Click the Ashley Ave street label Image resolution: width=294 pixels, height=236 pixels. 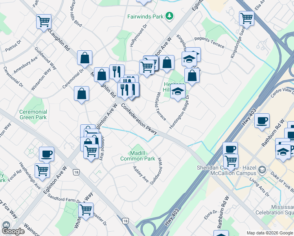coord(141,175)
